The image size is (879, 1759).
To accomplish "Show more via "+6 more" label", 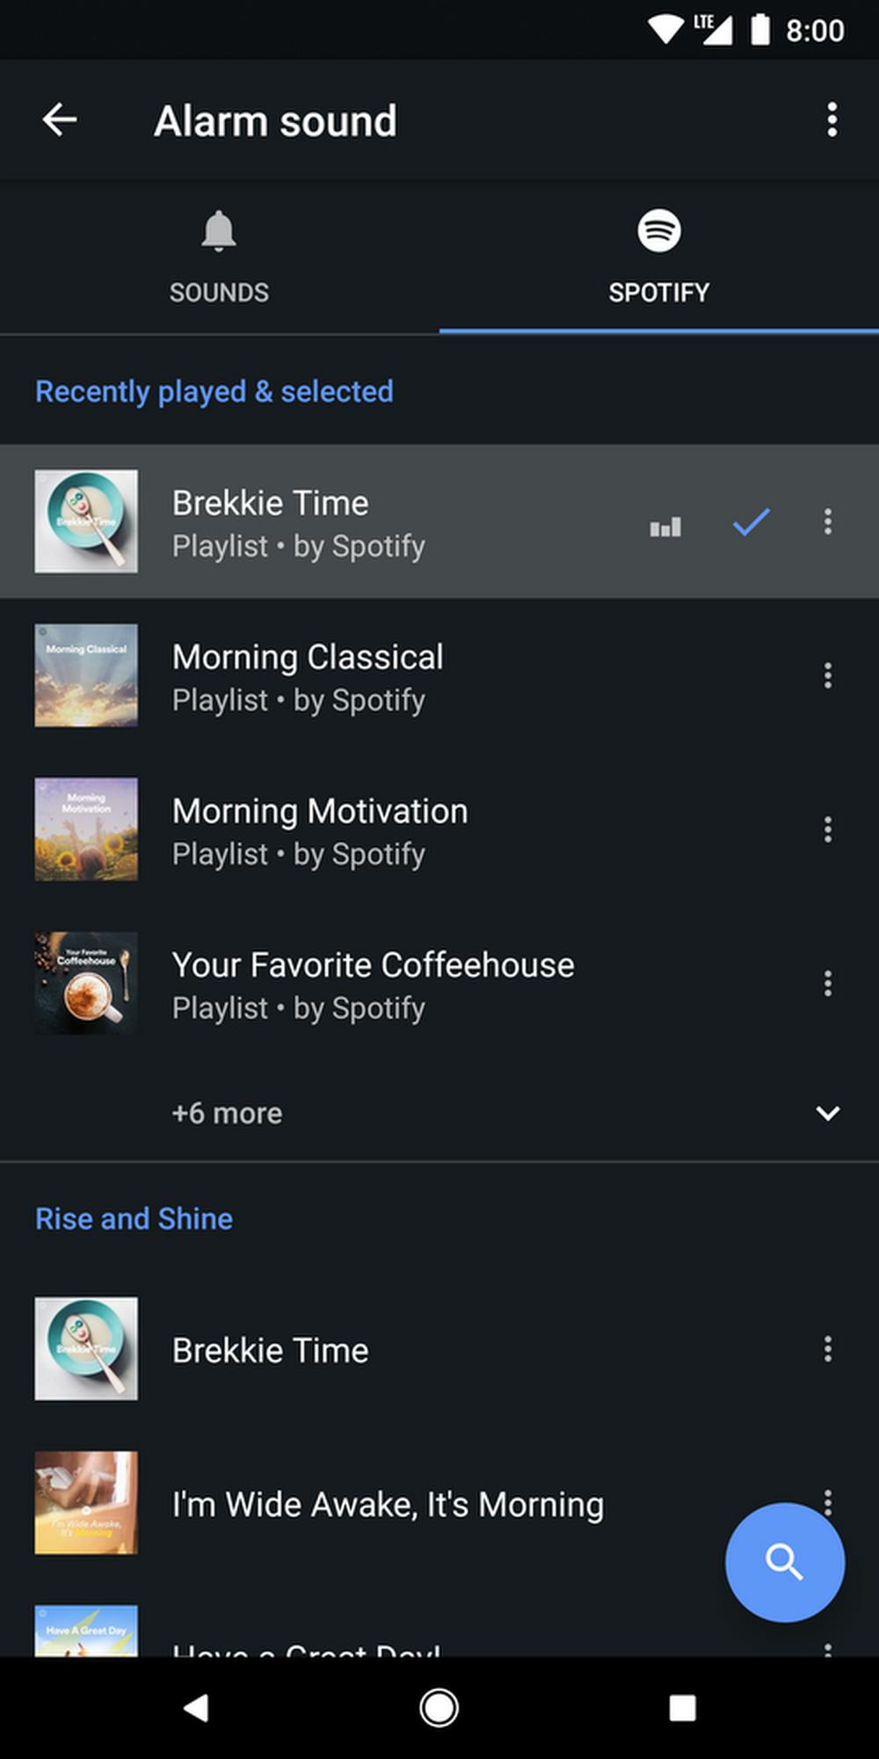I will click(227, 1113).
